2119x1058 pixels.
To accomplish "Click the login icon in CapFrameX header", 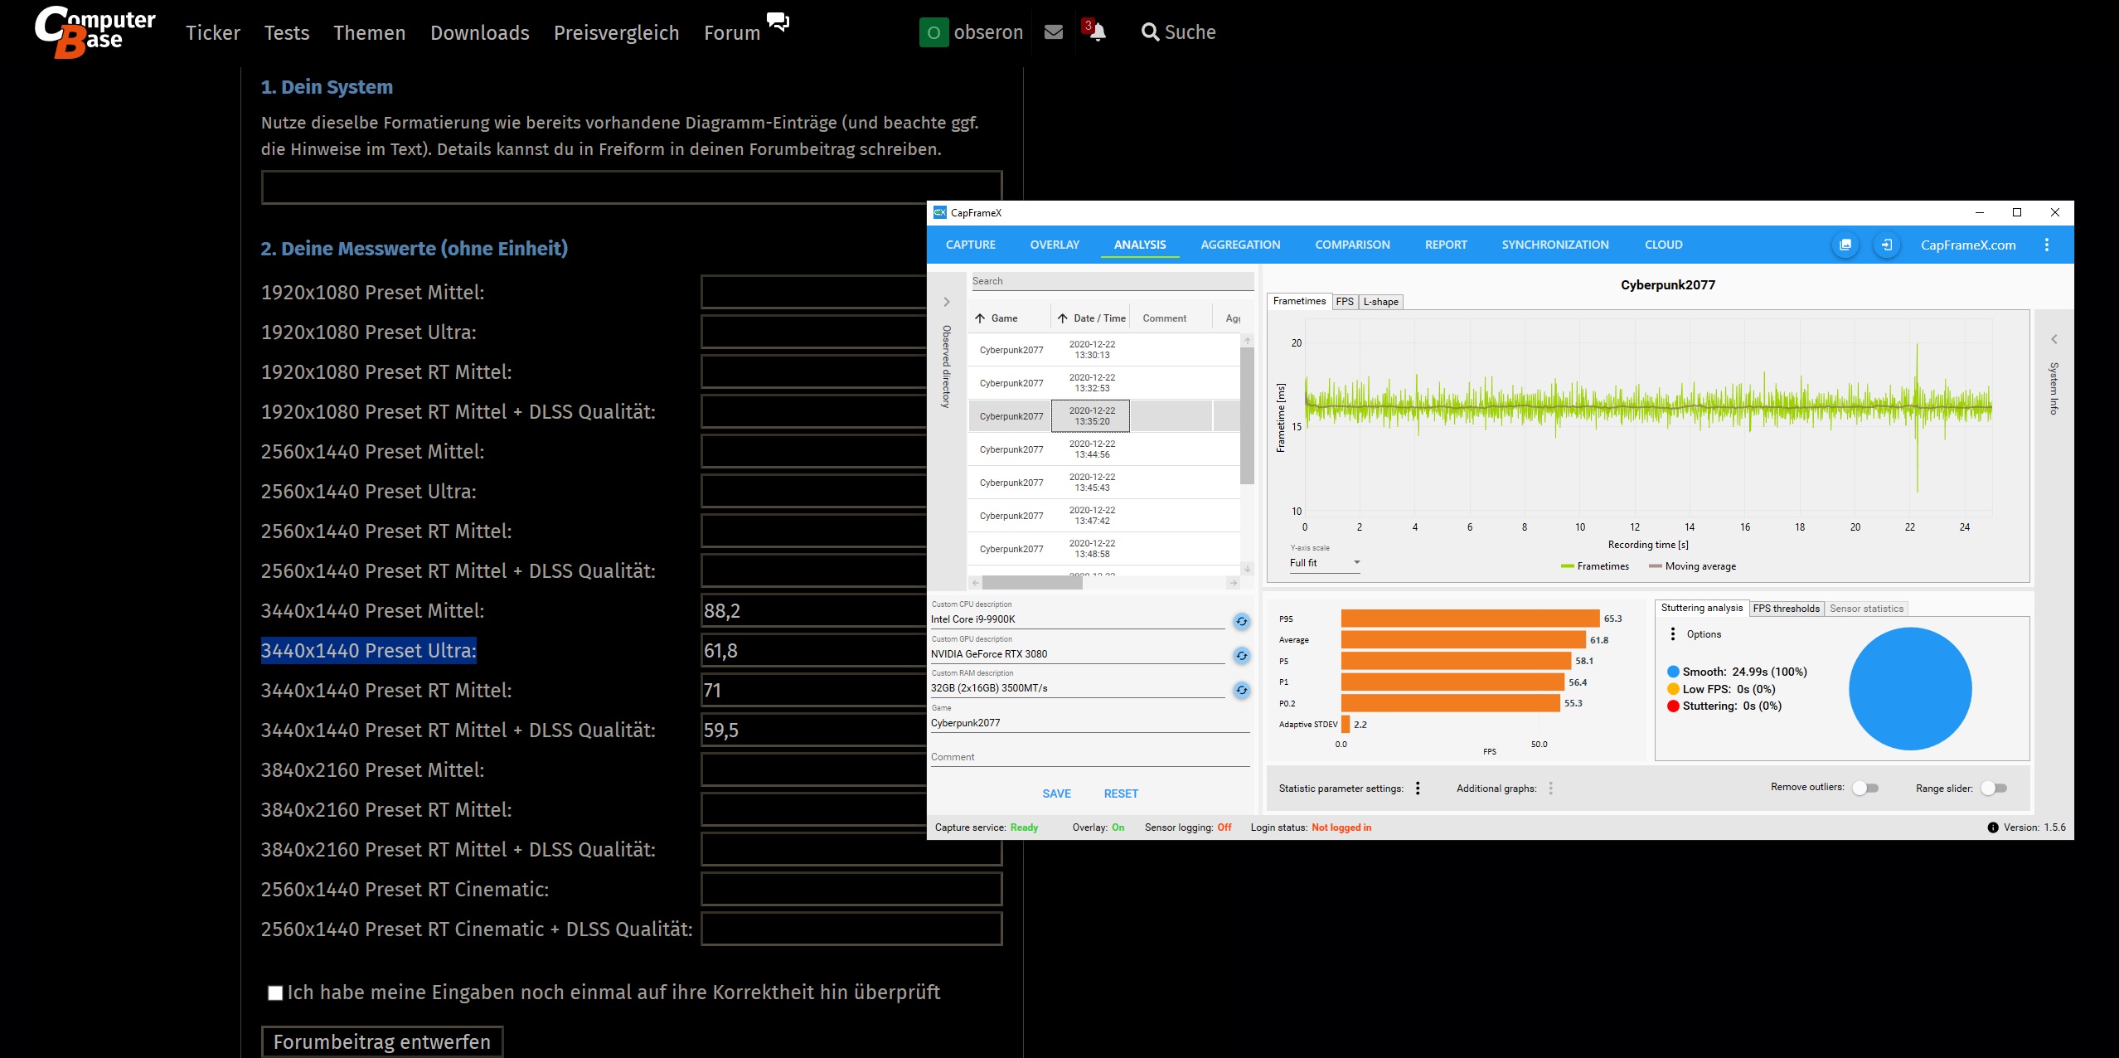I will tap(1886, 245).
